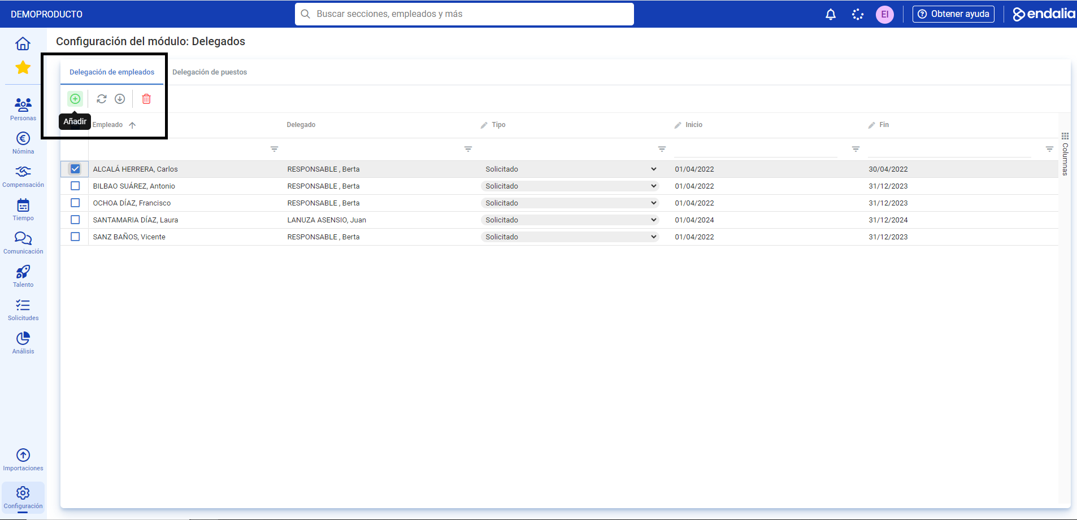Open the Configuración section

point(23,497)
